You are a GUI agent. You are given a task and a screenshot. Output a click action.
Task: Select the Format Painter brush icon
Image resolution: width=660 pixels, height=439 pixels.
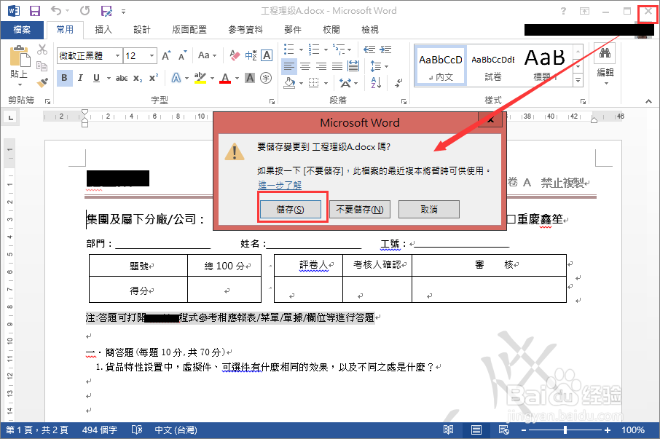pos(42,82)
